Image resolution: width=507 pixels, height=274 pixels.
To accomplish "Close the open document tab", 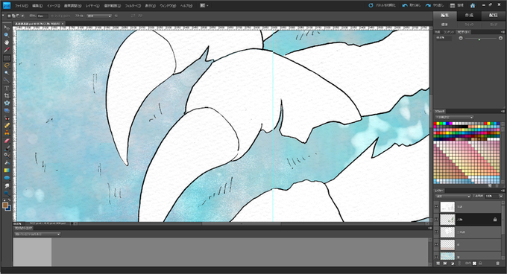I will 63,24.
